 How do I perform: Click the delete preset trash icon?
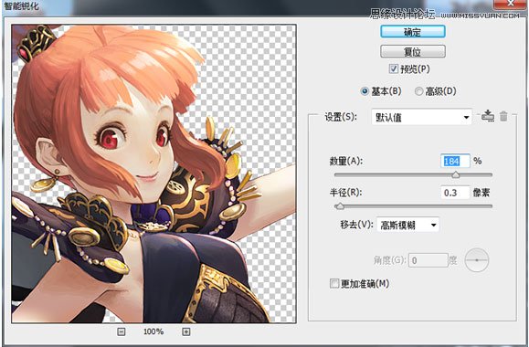coord(503,116)
